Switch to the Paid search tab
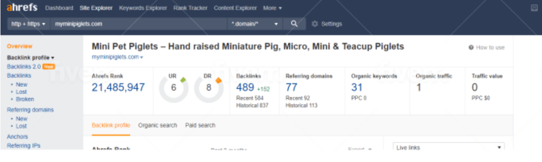The height and width of the screenshot is (162, 542). point(200,125)
